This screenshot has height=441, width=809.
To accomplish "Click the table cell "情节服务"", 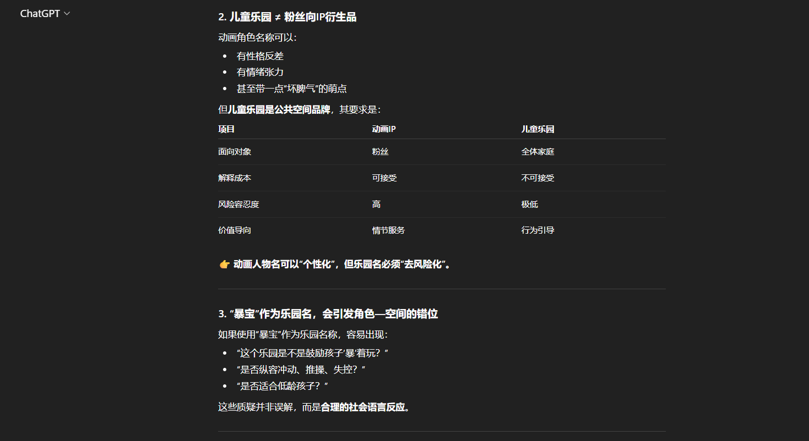I will coord(388,230).
